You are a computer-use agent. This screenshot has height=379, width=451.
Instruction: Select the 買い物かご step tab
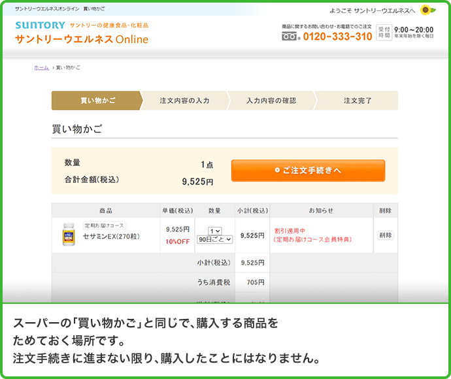coord(97,101)
